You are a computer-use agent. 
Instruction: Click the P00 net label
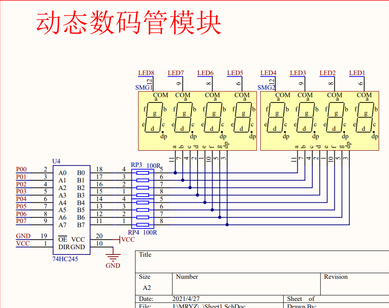(x=21, y=169)
